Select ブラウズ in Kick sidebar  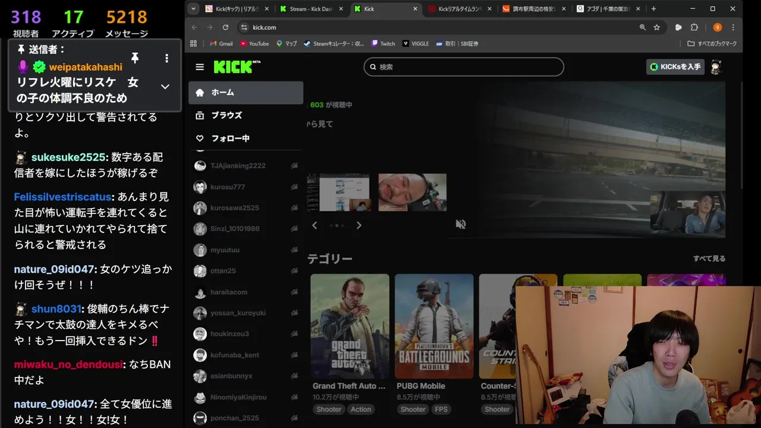pyautogui.click(x=246, y=115)
